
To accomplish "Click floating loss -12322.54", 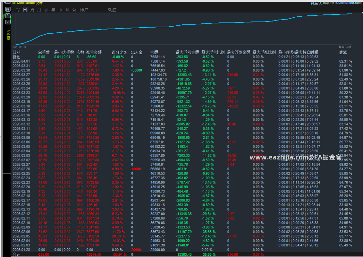I will (184, 106).
